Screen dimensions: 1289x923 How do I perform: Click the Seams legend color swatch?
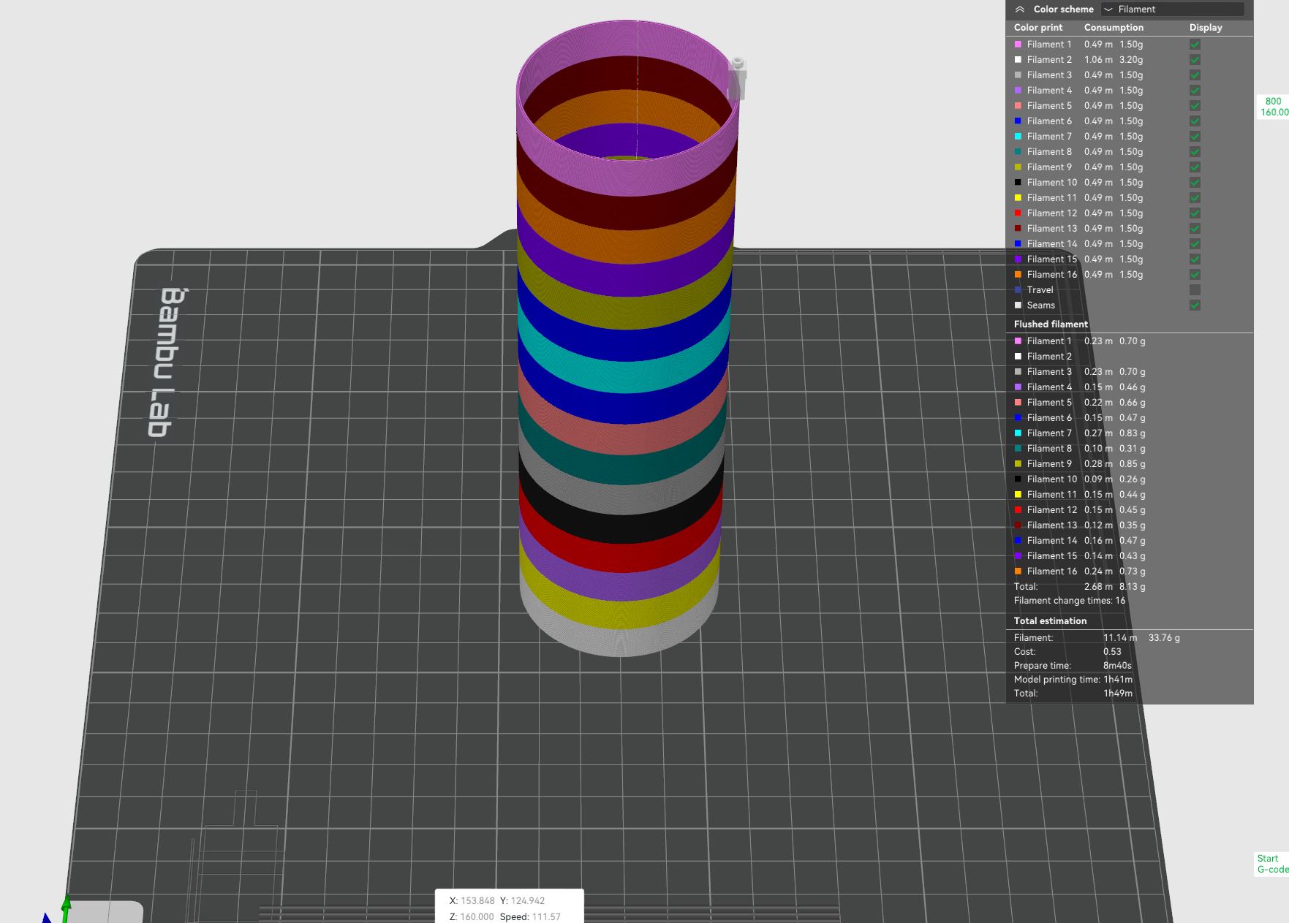coord(1018,305)
